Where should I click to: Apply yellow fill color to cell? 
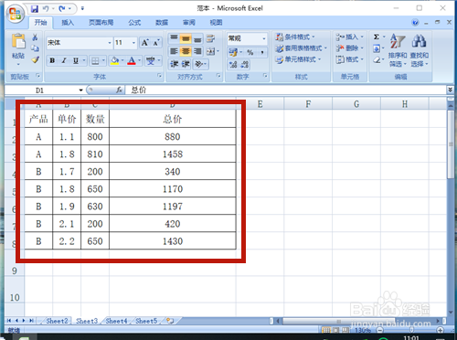click(114, 61)
